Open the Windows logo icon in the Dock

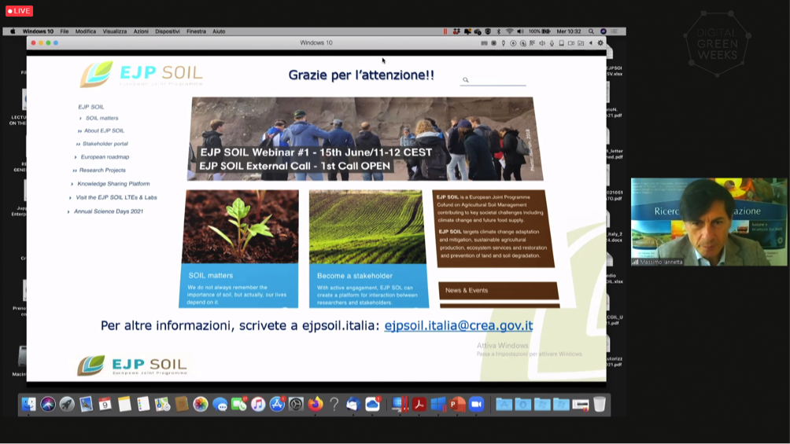[438, 404]
